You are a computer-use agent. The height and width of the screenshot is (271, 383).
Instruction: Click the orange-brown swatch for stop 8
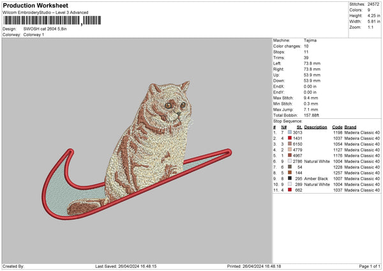(290, 173)
